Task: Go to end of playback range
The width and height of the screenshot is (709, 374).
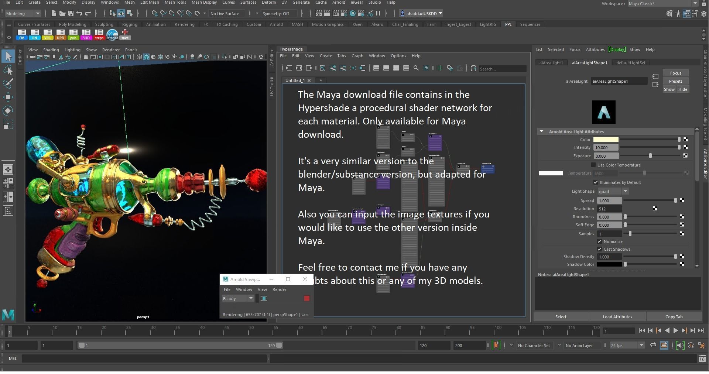Action: tap(701, 331)
